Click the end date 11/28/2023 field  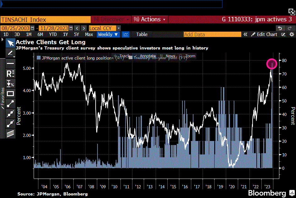(54, 28)
